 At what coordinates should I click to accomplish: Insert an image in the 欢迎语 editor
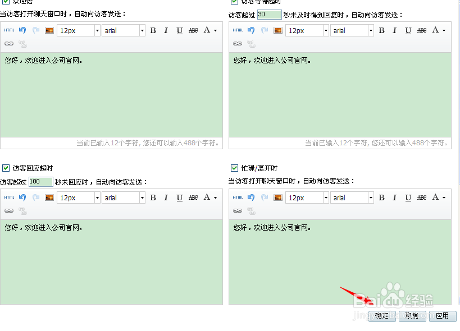[49, 30]
